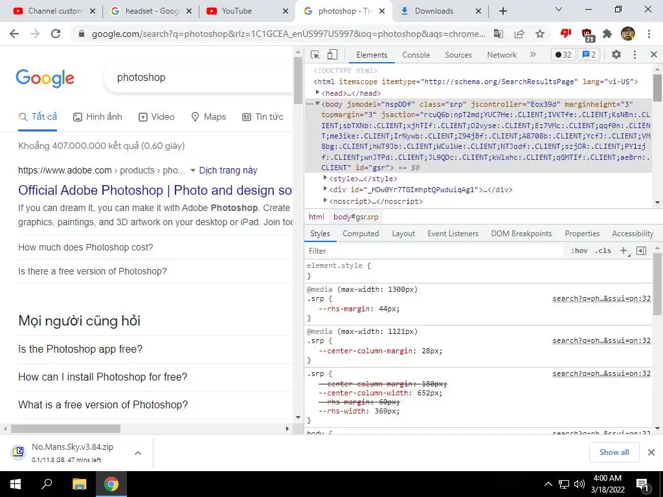The height and width of the screenshot is (497, 663).
Task: Expand Is the Photoshop app free? question
Action: [155, 349]
